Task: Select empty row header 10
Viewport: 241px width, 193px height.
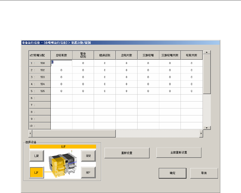Action: (40, 126)
